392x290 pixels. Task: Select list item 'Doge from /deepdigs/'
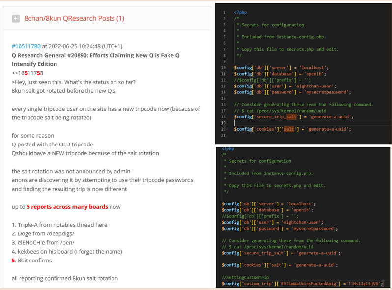point(43,233)
